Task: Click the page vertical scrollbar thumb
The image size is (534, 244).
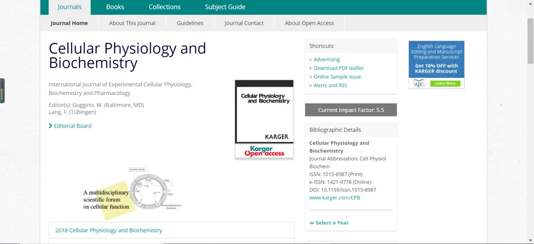Action: 530,40
